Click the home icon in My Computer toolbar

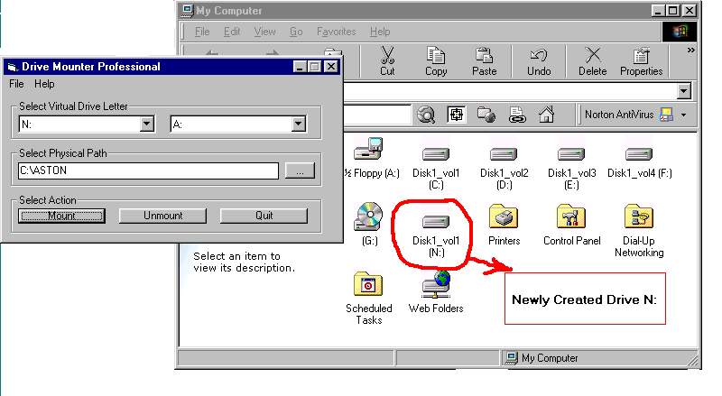click(x=547, y=115)
